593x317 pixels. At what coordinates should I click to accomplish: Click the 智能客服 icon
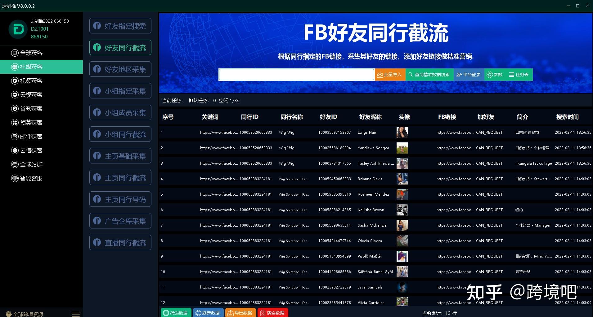15,178
